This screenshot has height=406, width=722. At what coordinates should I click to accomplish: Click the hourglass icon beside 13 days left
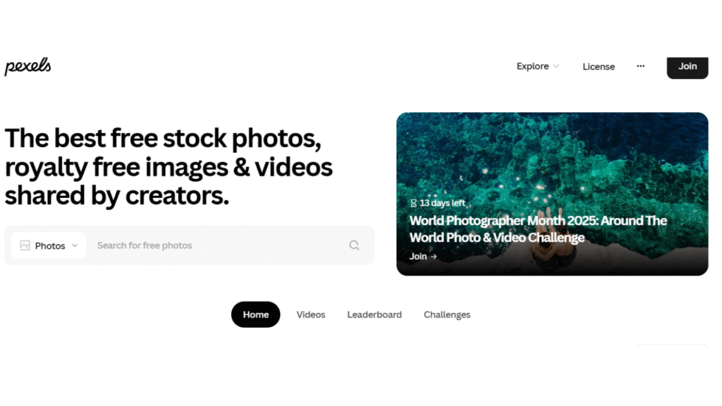coord(413,203)
